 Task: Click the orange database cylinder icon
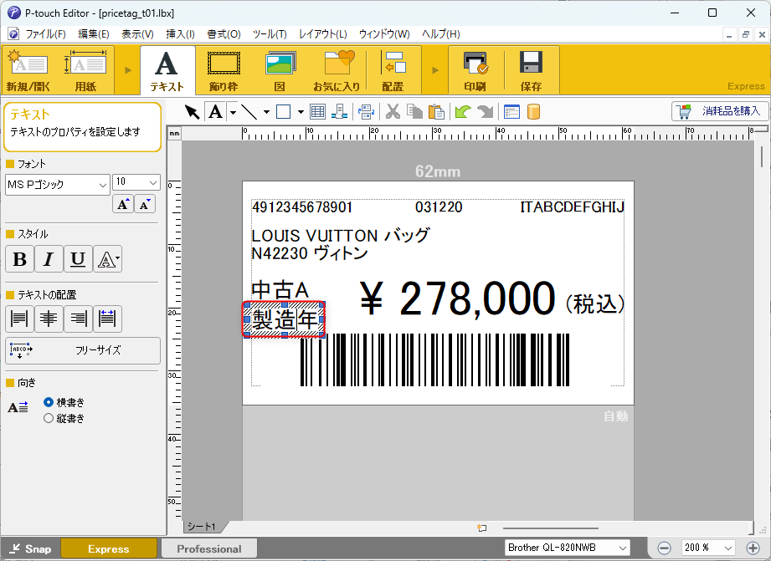pos(533,112)
